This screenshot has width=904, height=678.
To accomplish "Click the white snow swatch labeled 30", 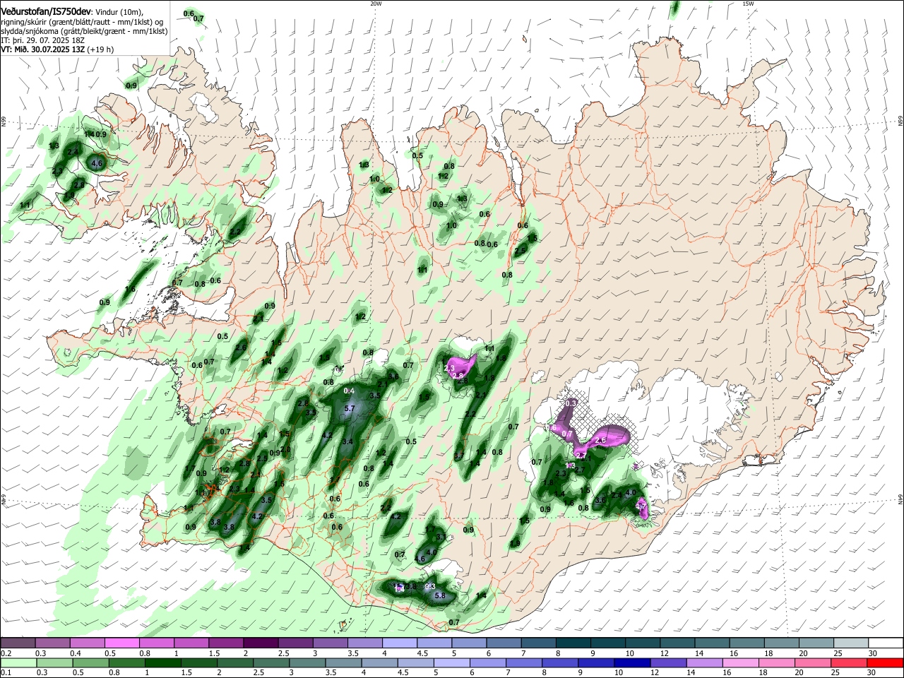I will pos(886,643).
